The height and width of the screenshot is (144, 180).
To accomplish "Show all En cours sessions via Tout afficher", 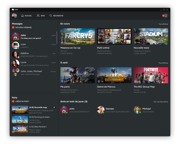I will (x=163, y=24).
